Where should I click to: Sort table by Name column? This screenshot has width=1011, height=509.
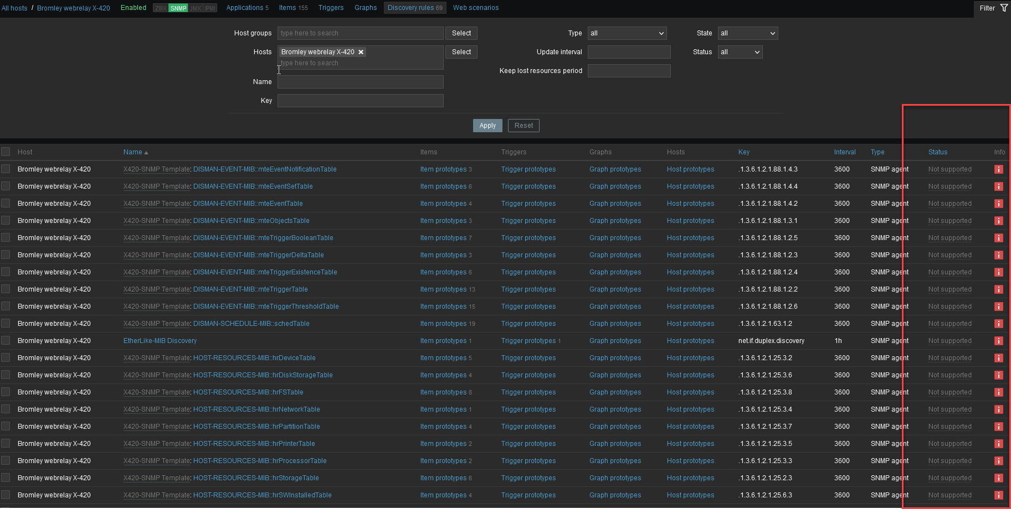(x=135, y=152)
